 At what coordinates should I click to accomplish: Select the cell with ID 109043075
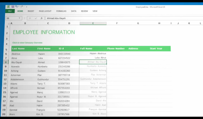pyautogui.click(x=64, y=62)
